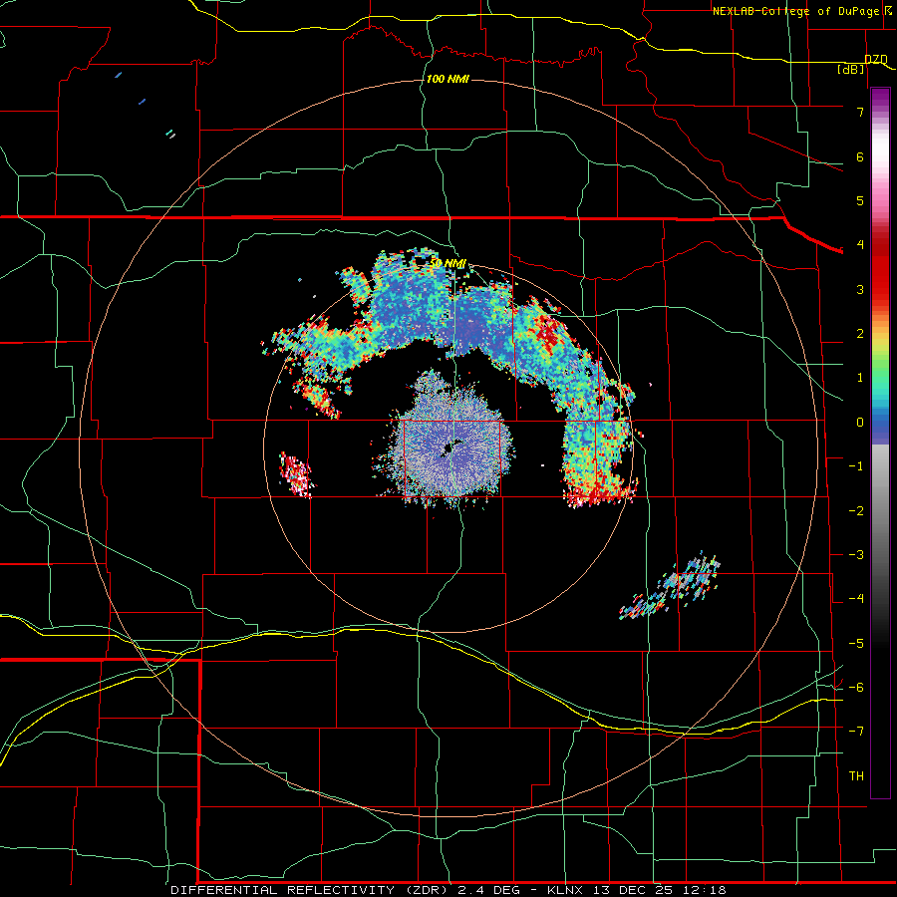This screenshot has height=897, width=897.
Task: Click the -5 value on color scale
Action: tap(856, 644)
